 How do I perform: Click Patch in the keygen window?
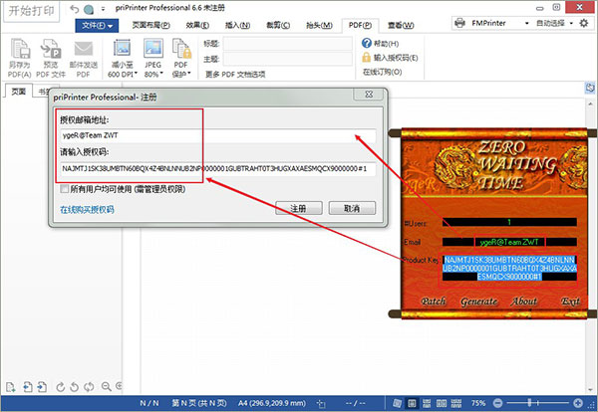(434, 302)
